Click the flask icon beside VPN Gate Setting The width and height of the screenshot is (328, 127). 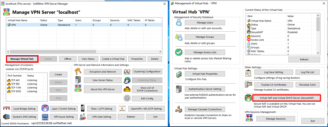[x=82, y=117]
